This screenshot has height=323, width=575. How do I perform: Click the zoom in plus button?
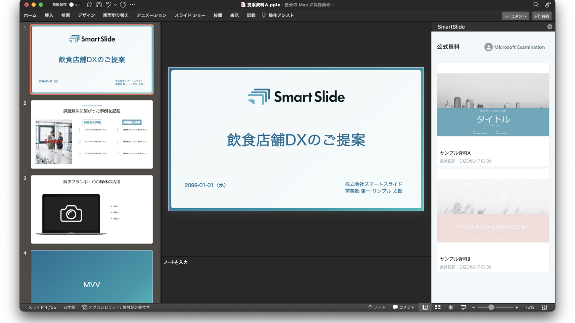tap(517, 307)
